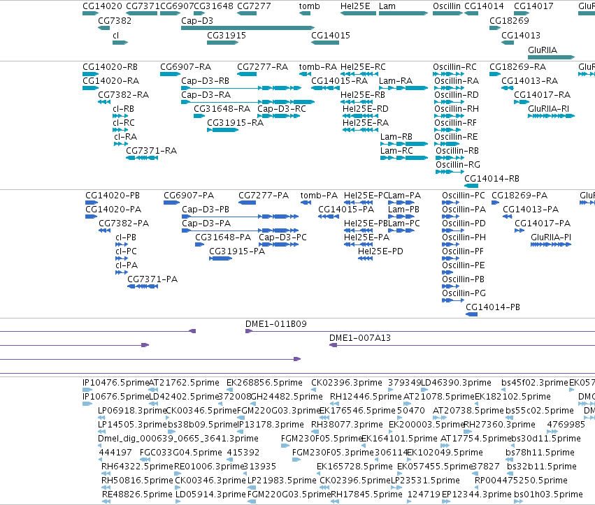Open EST RE48826.5prime
Viewport: 595px width, 505px height.
coord(106,502)
